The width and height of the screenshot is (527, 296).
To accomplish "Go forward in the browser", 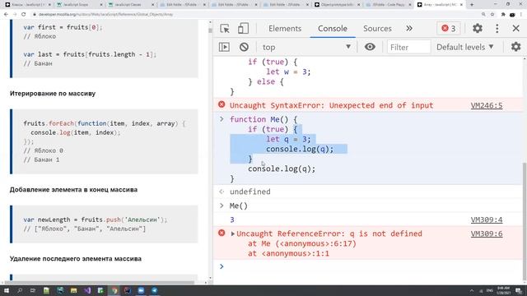I will tap(15, 15).
